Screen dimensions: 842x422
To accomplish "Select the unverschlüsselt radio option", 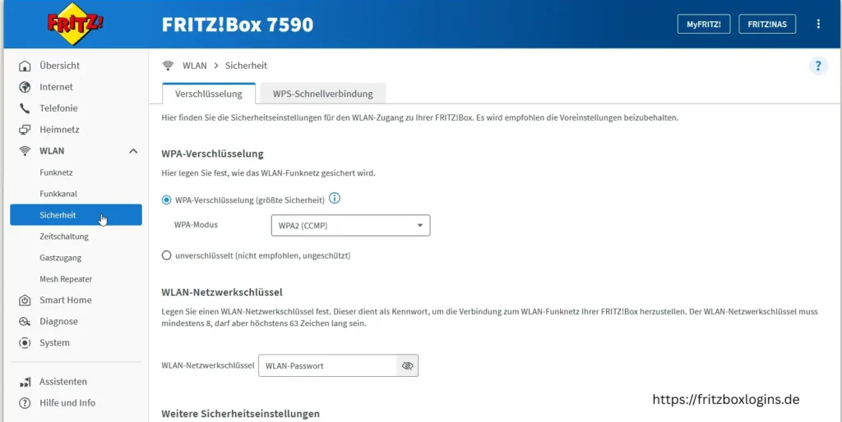I will [x=166, y=256].
